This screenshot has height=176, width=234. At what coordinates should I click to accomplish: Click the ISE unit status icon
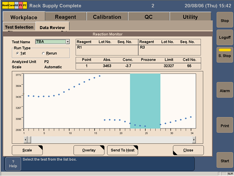[17, 5]
